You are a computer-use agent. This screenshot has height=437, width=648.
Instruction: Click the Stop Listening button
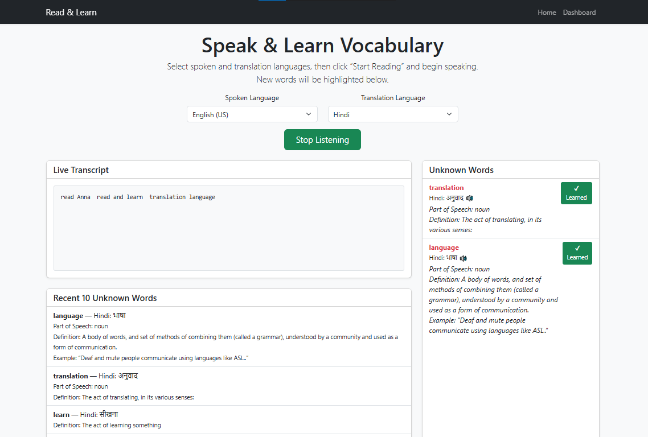(x=322, y=140)
